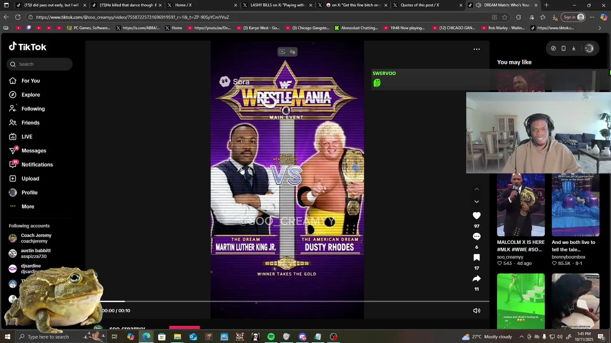Click the browser Sign in button

click(573, 17)
